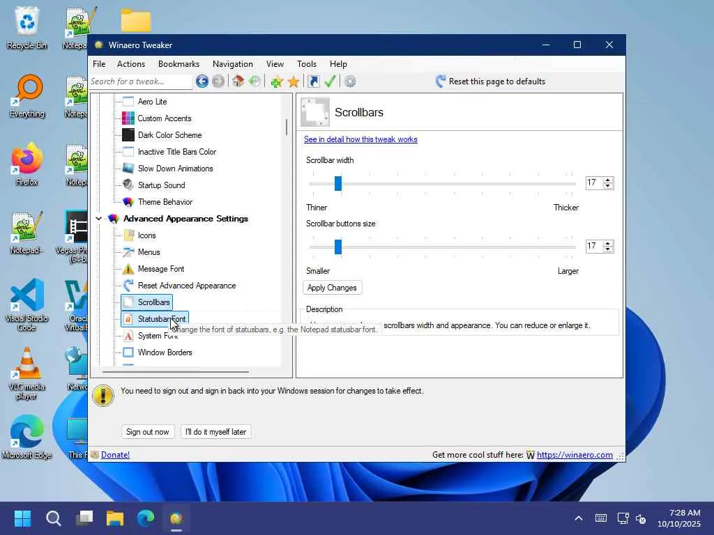Open Firefox from the desktop
Image resolution: width=714 pixels, height=535 pixels.
[x=27, y=164]
